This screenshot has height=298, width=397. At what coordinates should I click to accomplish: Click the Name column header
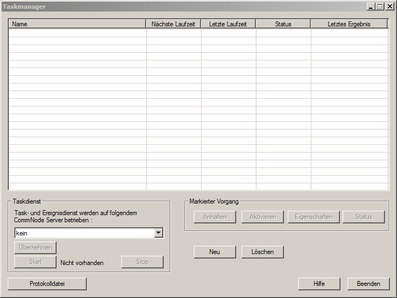[77, 24]
